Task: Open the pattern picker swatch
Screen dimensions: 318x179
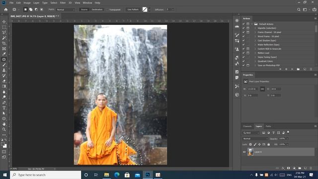Action: [x=145, y=9]
